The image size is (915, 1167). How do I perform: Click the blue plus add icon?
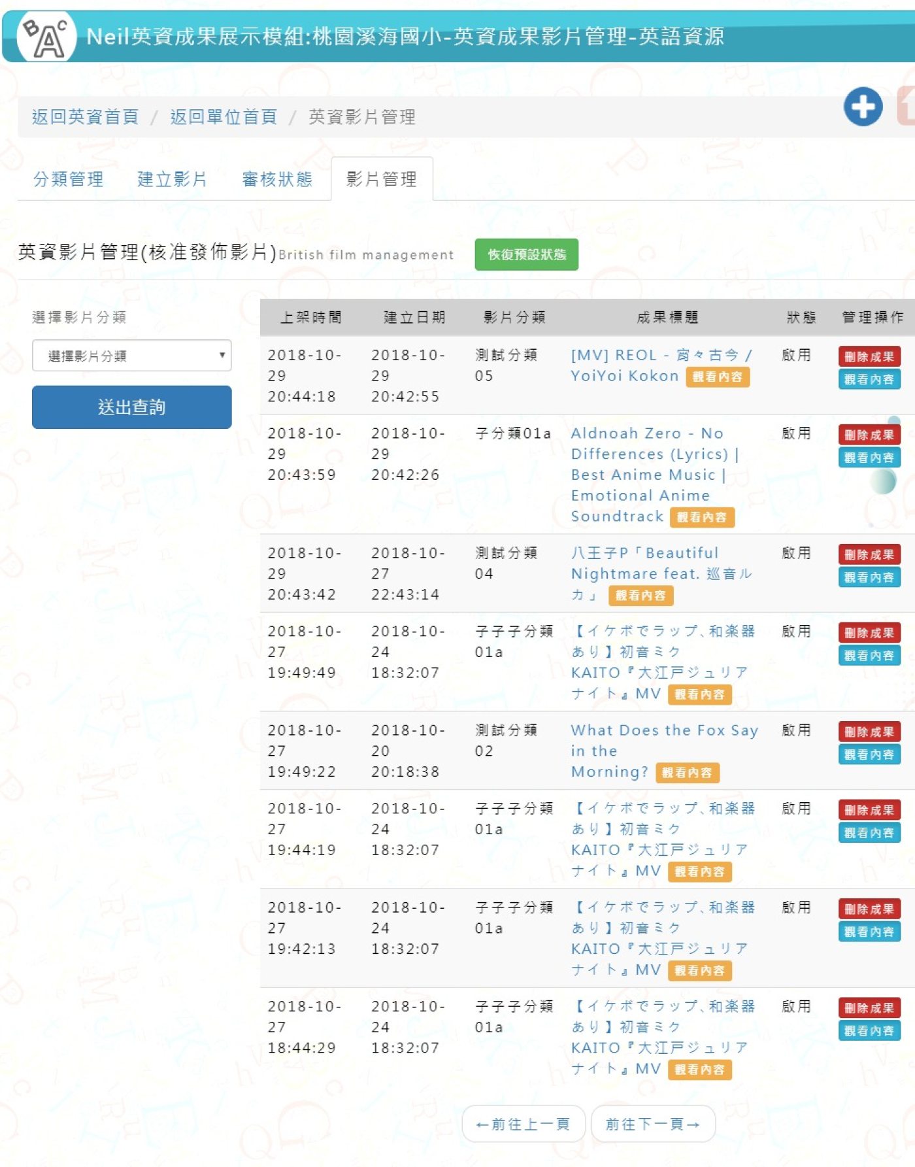pos(863,107)
